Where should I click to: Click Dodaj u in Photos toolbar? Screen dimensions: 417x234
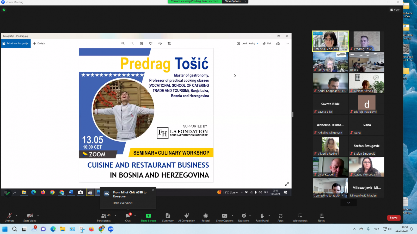click(x=39, y=43)
